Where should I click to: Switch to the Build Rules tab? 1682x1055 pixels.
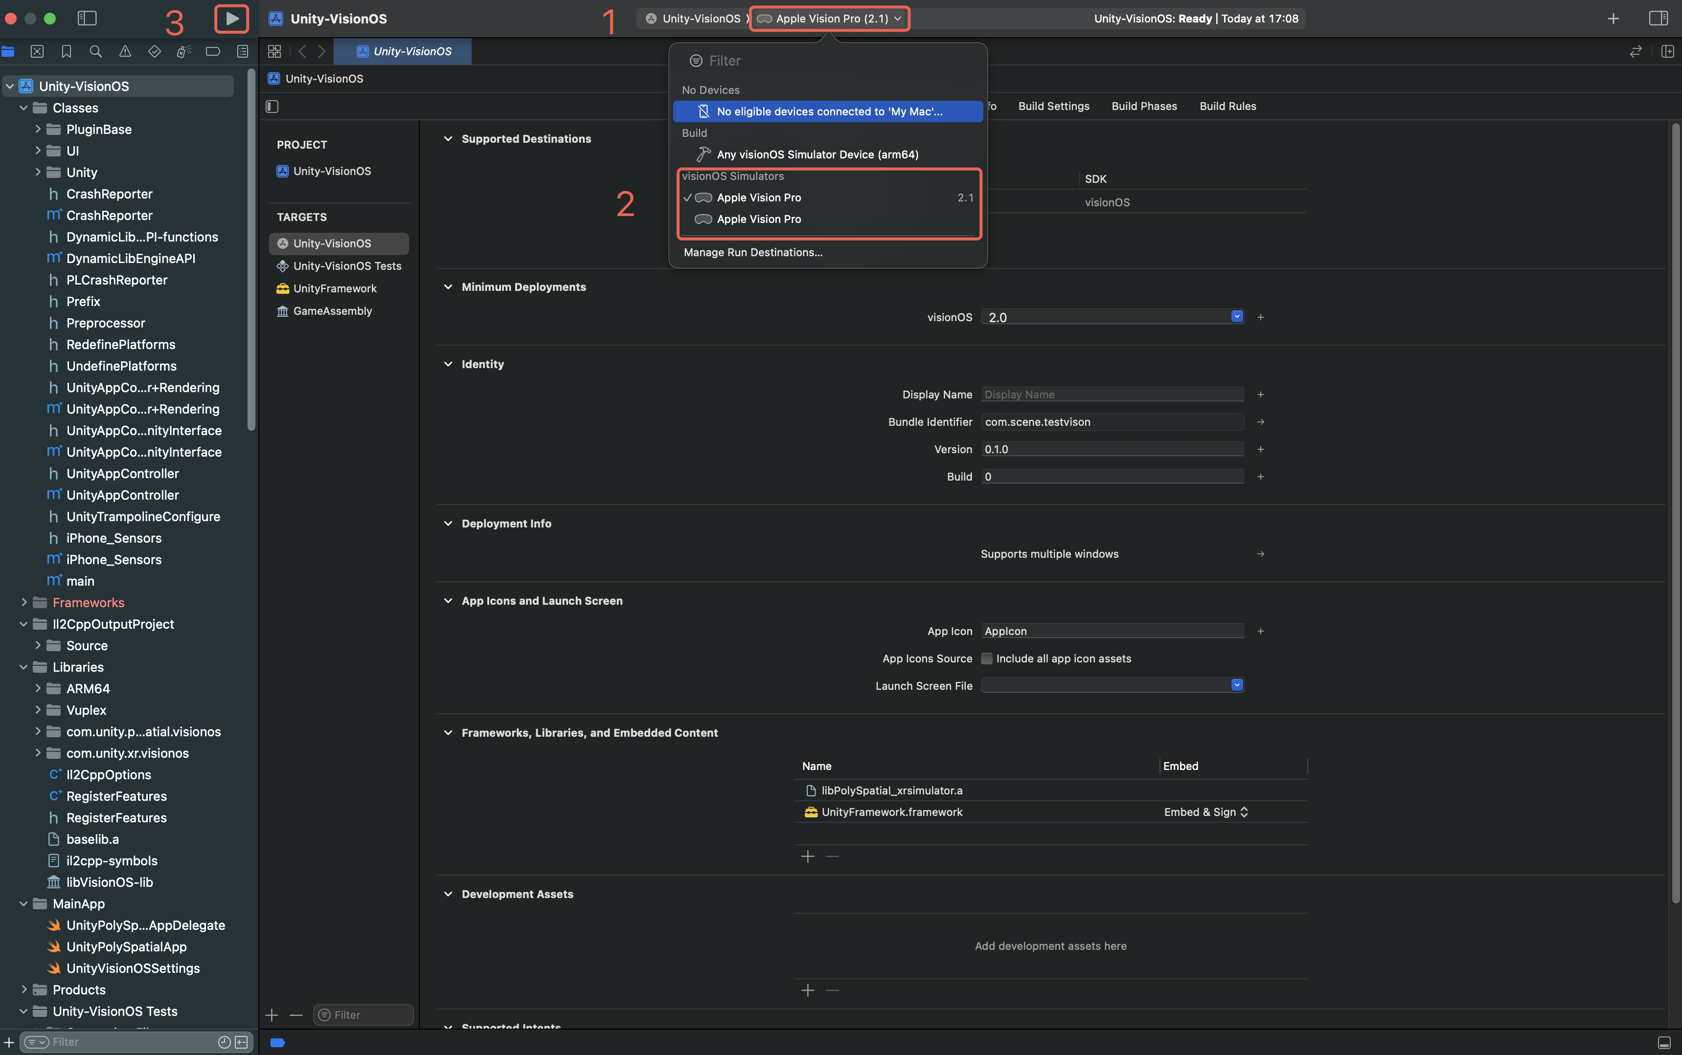[1227, 106]
